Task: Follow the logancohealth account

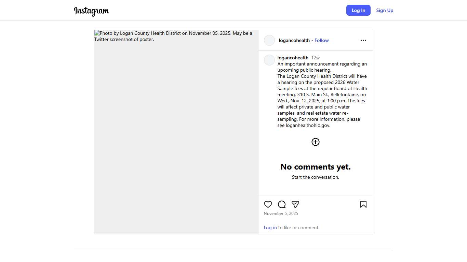Action: [321, 40]
